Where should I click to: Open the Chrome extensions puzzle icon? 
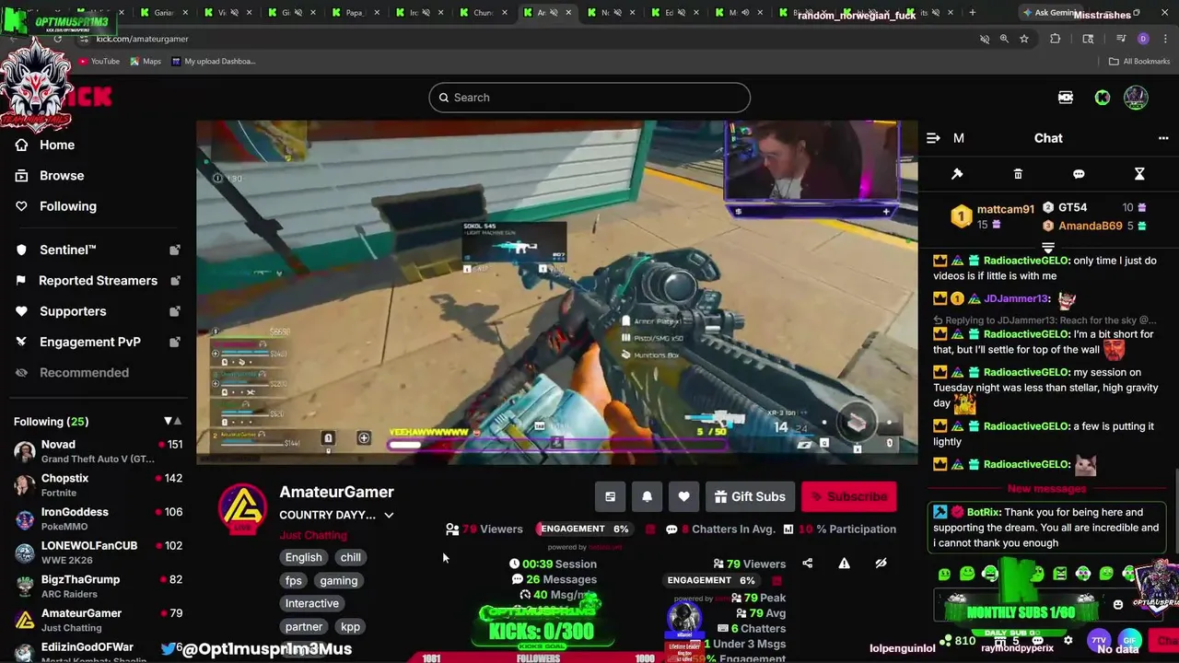(1056, 39)
